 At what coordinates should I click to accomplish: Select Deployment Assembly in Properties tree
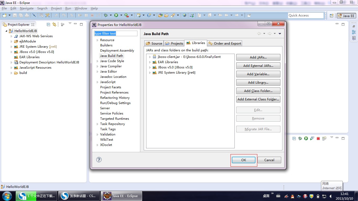117,51
